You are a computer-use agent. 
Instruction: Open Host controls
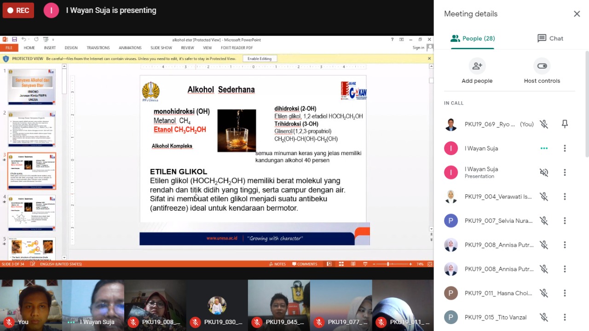(x=542, y=66)
